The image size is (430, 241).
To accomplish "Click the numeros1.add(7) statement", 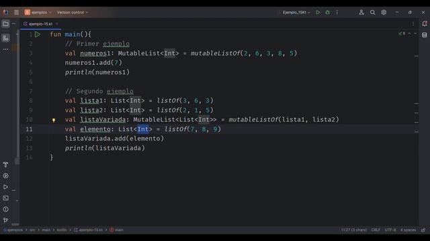I will click(93, 62).
